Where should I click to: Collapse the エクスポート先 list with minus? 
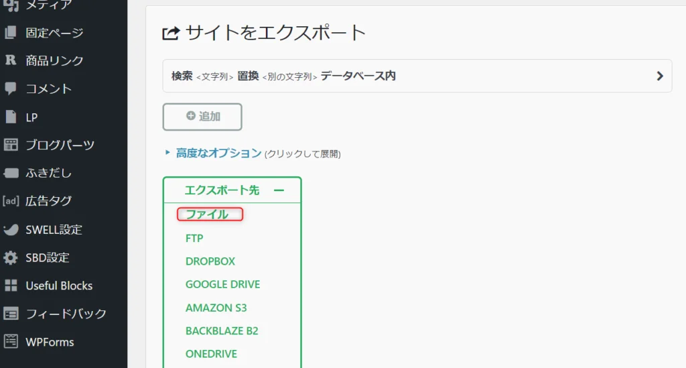pyautogui.click(x=279, y=190)
